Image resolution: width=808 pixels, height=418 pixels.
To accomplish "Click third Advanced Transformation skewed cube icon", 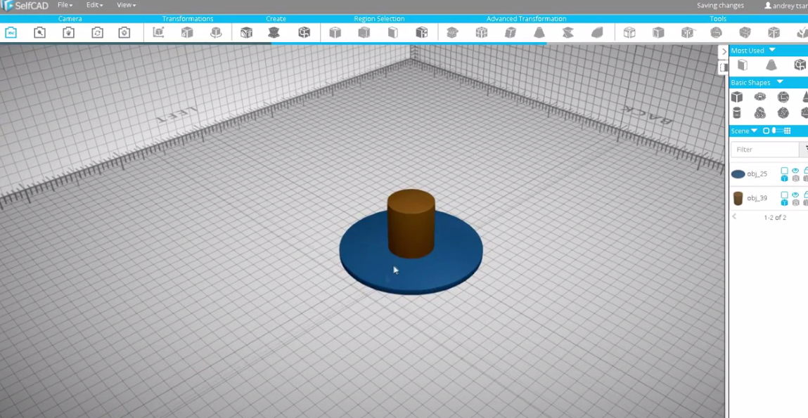I will [x=510, y=33].
